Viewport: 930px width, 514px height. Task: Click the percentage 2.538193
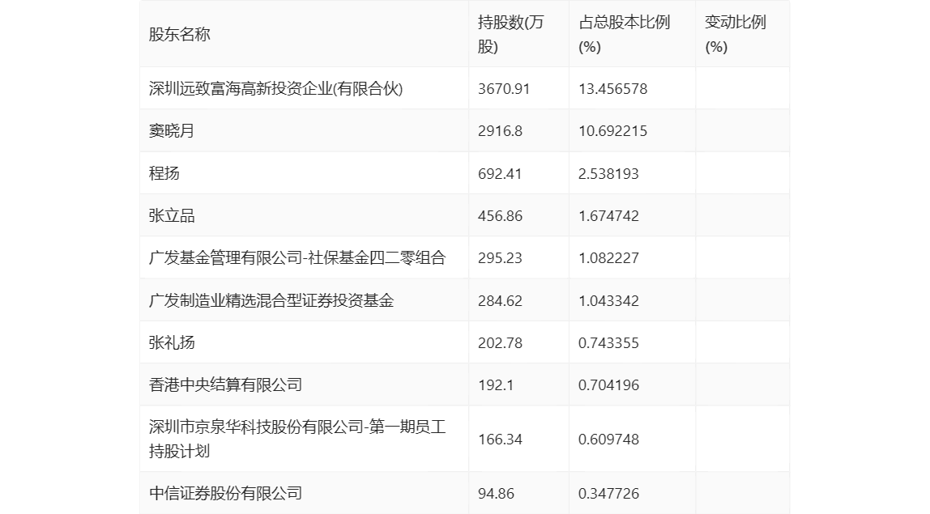click(x=608, y=174)
